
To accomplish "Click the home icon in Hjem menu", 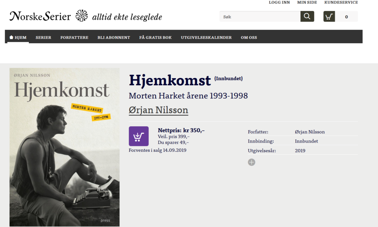I will 11,37.
